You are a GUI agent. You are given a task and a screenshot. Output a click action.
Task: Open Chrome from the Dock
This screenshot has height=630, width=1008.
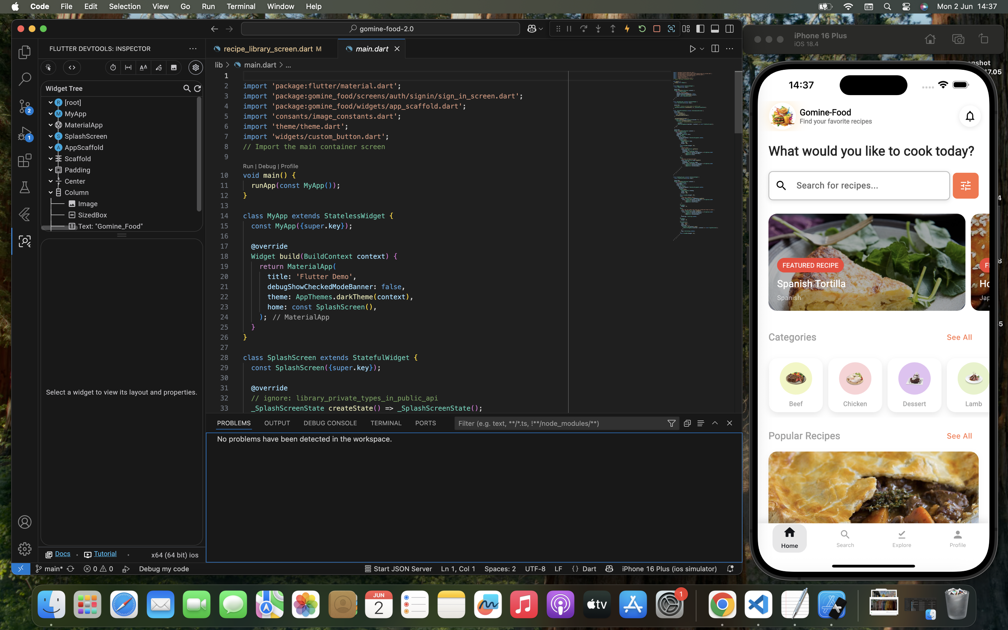722,604
